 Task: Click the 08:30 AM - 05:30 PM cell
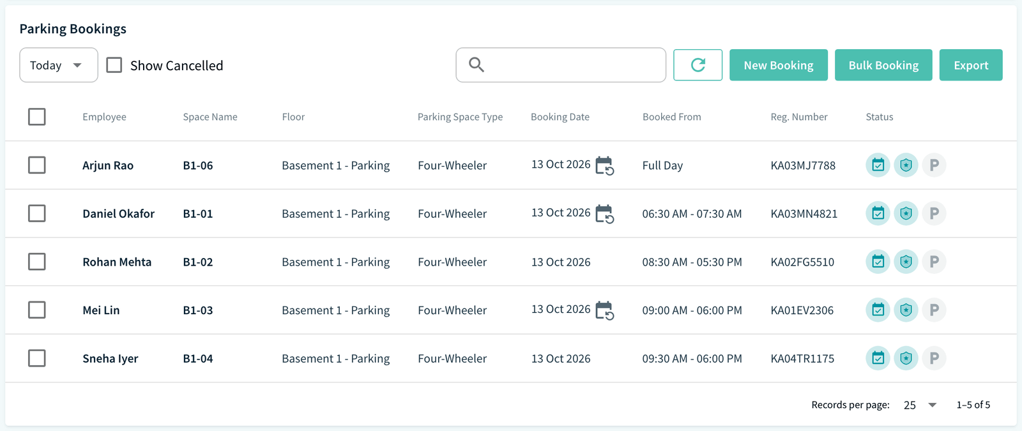pos(692,262)
